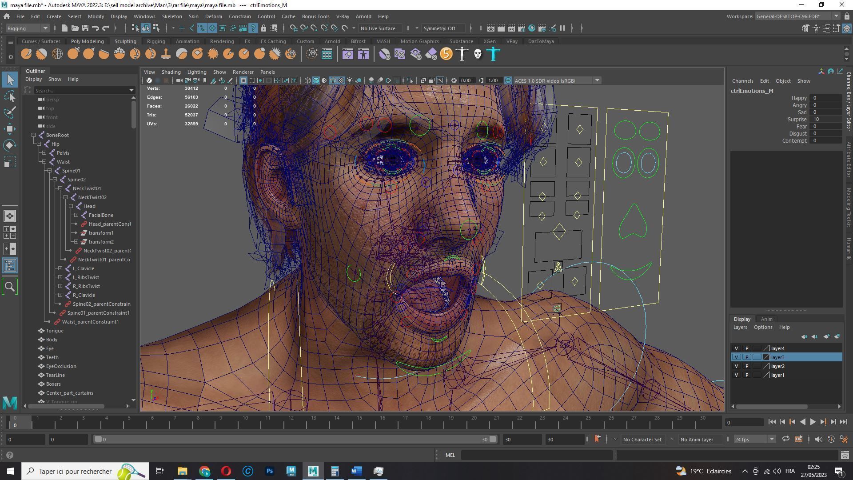
Task: Switch to the Sculpting shelf tab
Action: [x=125, y=41]
